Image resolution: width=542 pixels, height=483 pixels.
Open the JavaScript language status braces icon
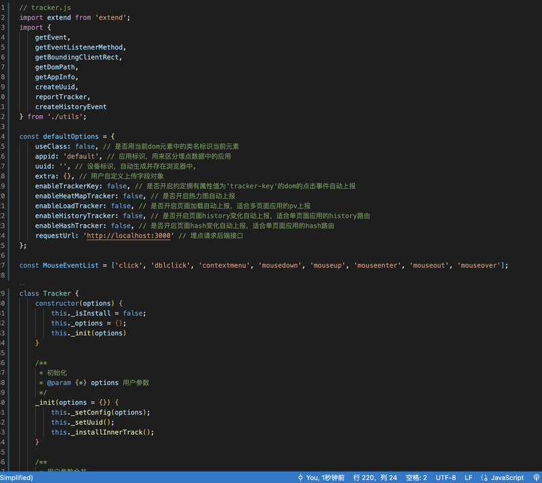pyautogui.click(x=484, y=478)
